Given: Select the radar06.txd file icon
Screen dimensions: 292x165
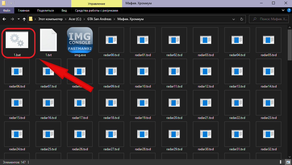Looking at the screenshot, I should [x=17, y=71].
